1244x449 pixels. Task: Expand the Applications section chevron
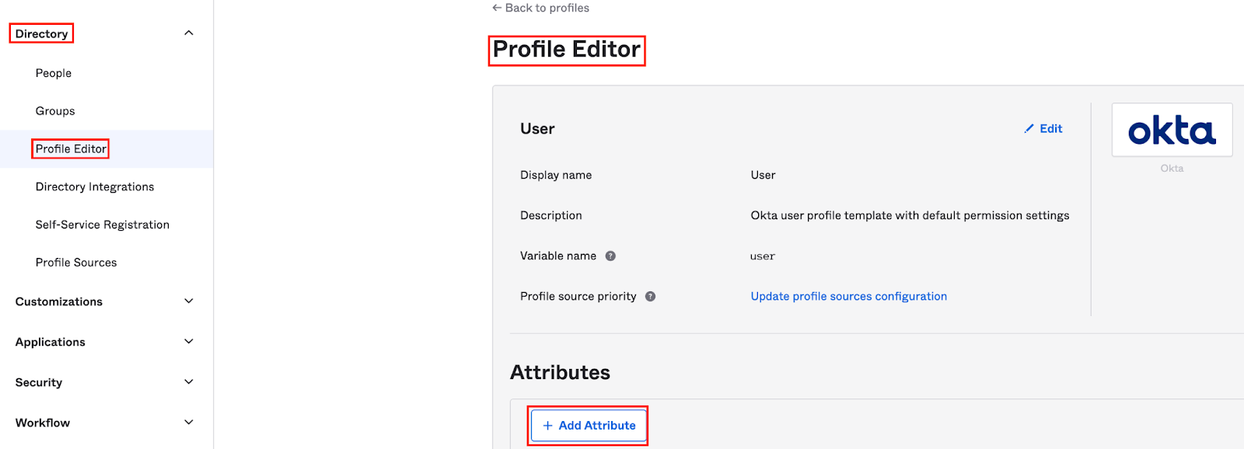(x=188, y=342)
